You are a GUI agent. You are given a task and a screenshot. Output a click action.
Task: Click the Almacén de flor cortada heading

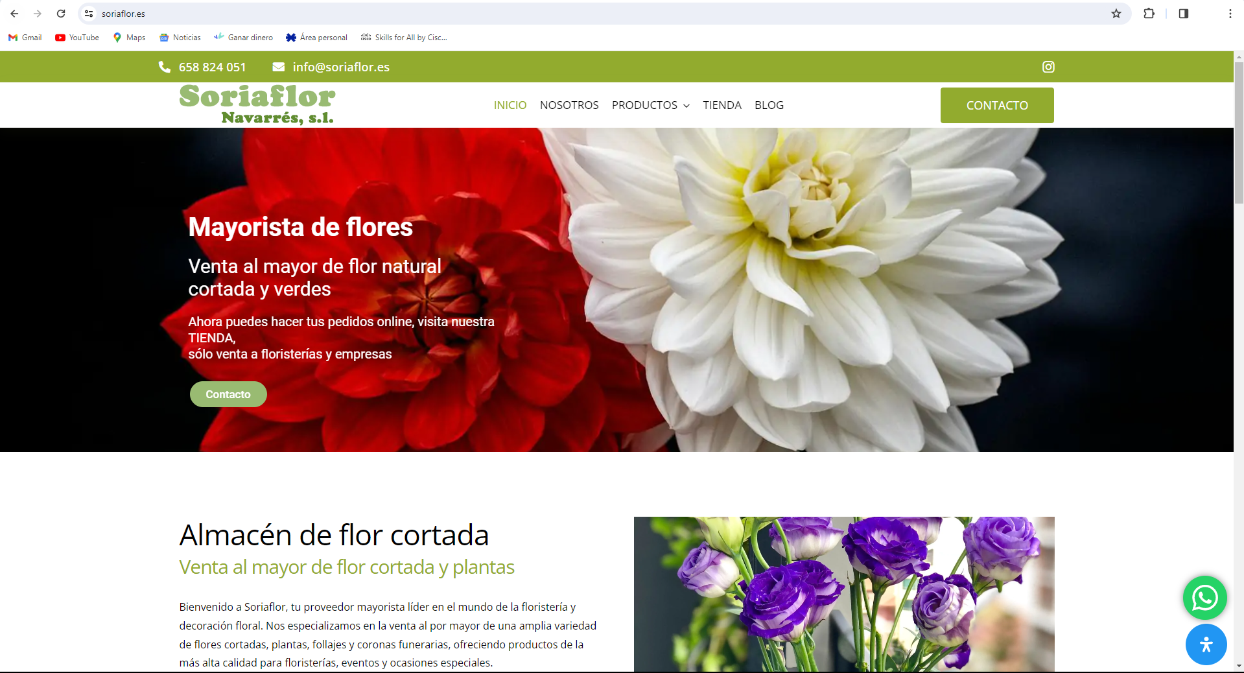[334, 536]
